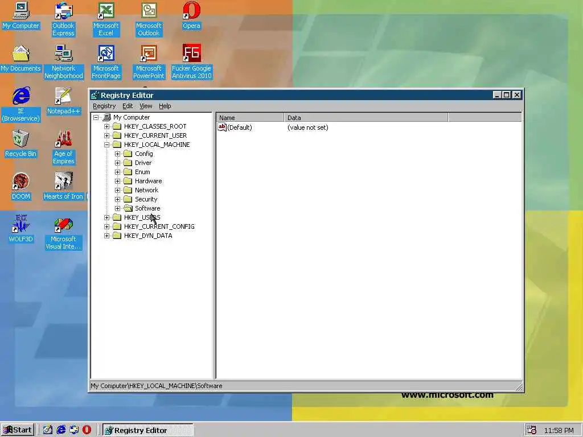The height and width of the screenshot is (437, 583).
Task: Sort values by the Data column header
Action: (366, 118)
